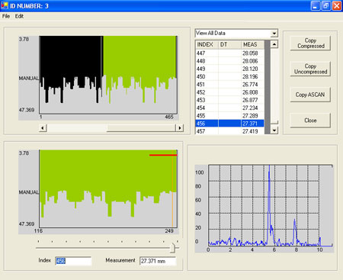This screenshot has height=280, width=343.
Task: Click the Index input field
Action: (73, 261)
